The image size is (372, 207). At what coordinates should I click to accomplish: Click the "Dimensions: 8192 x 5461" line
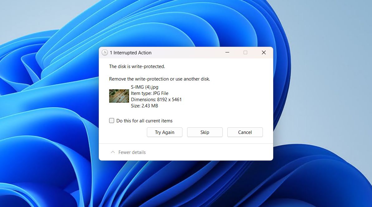coord(156,99)
